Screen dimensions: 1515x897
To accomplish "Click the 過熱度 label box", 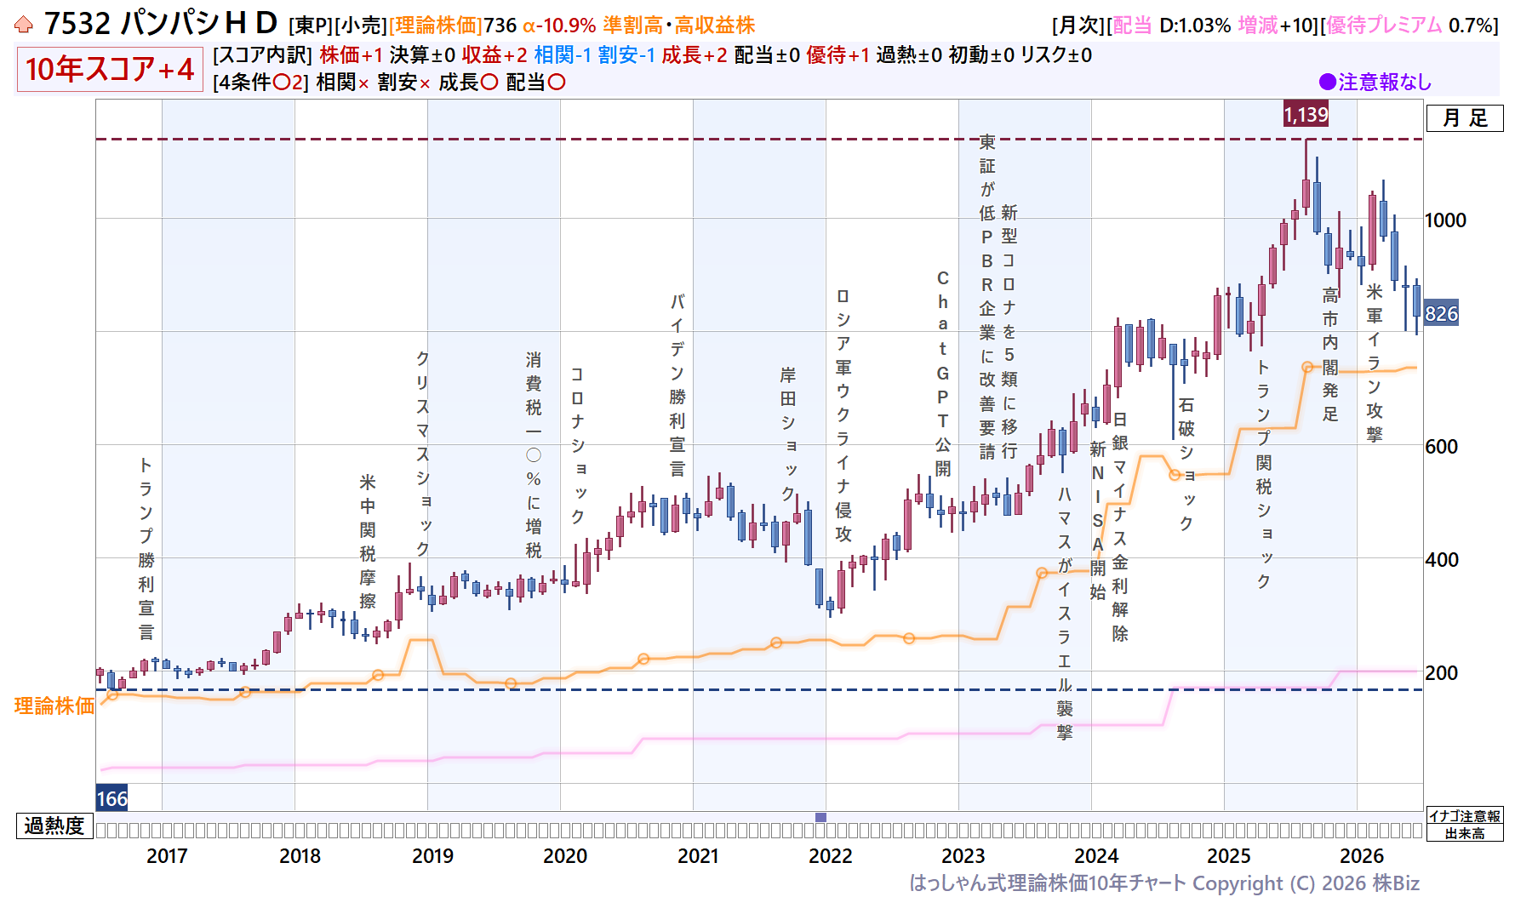I will pyautogui.click(x=54, y=826).
